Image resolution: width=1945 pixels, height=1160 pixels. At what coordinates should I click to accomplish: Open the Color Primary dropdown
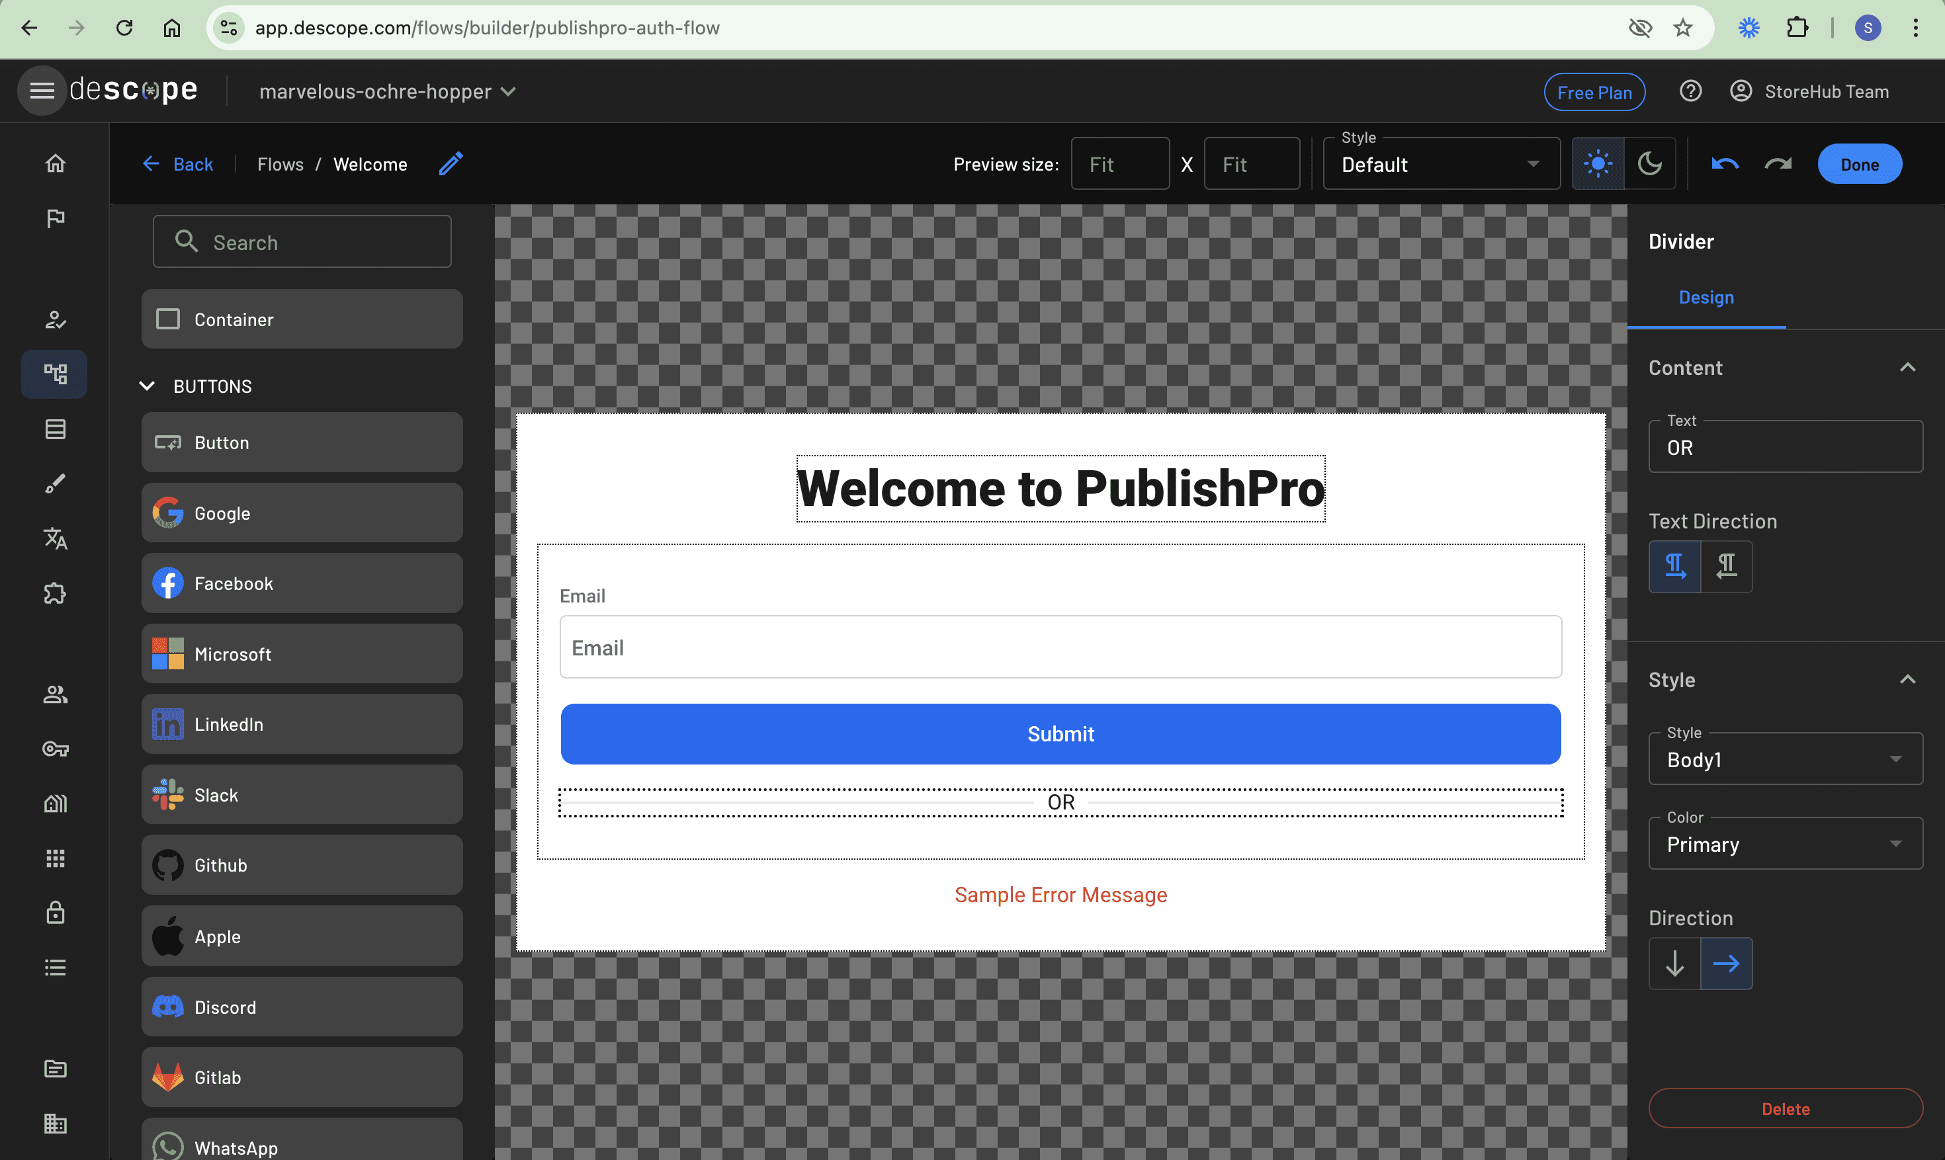[x=1785, y=843]
